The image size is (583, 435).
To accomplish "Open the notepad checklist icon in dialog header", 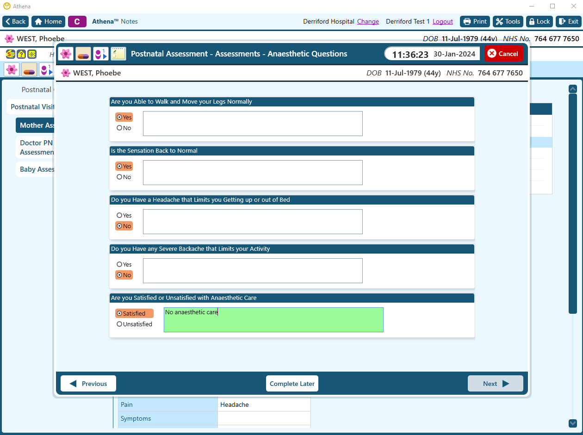I will pyautogui.click(x=118, y=54).
